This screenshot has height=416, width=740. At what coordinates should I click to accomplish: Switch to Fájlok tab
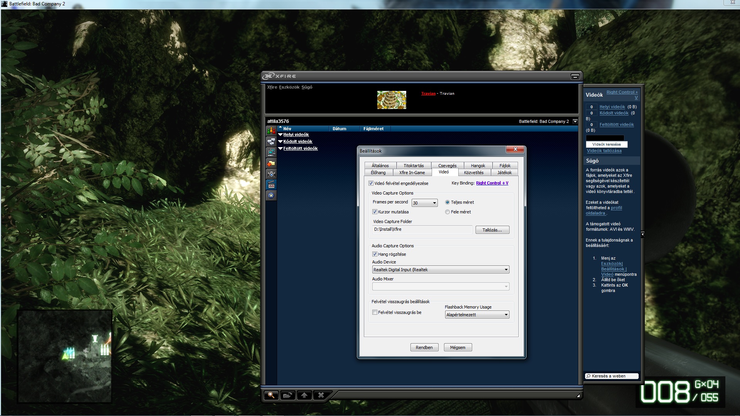[505, 166]
